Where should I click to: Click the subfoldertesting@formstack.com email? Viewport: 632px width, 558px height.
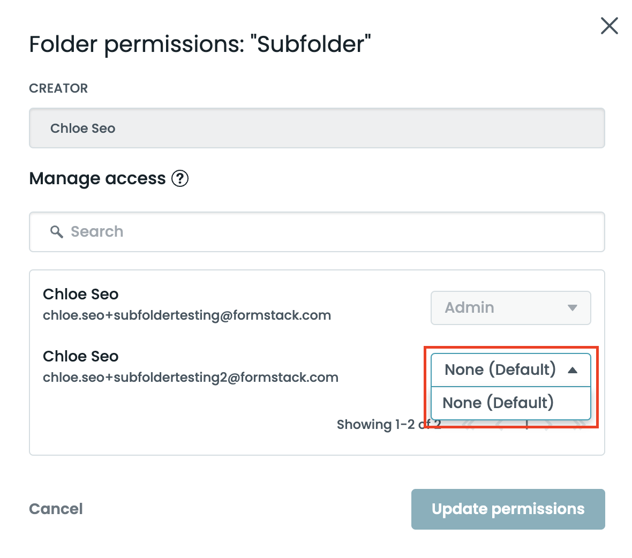coord(187,315)
